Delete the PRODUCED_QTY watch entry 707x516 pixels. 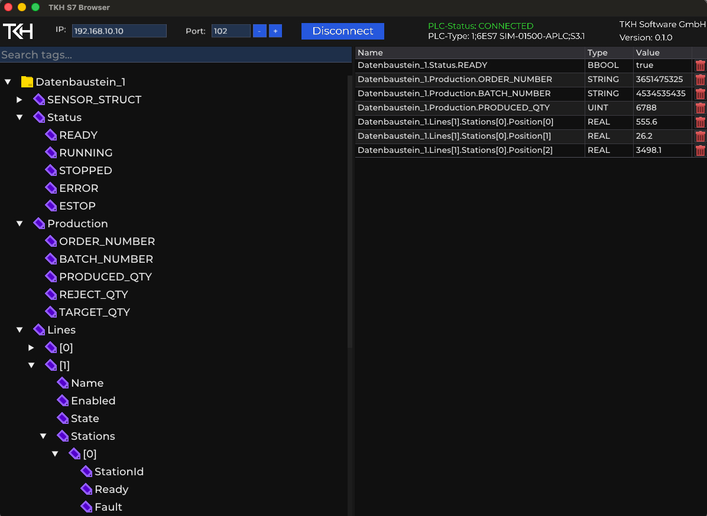(x=700, y=108)
